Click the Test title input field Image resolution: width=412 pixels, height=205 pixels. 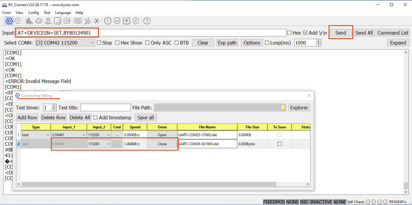pyautogui.click(x=105, y=108)
